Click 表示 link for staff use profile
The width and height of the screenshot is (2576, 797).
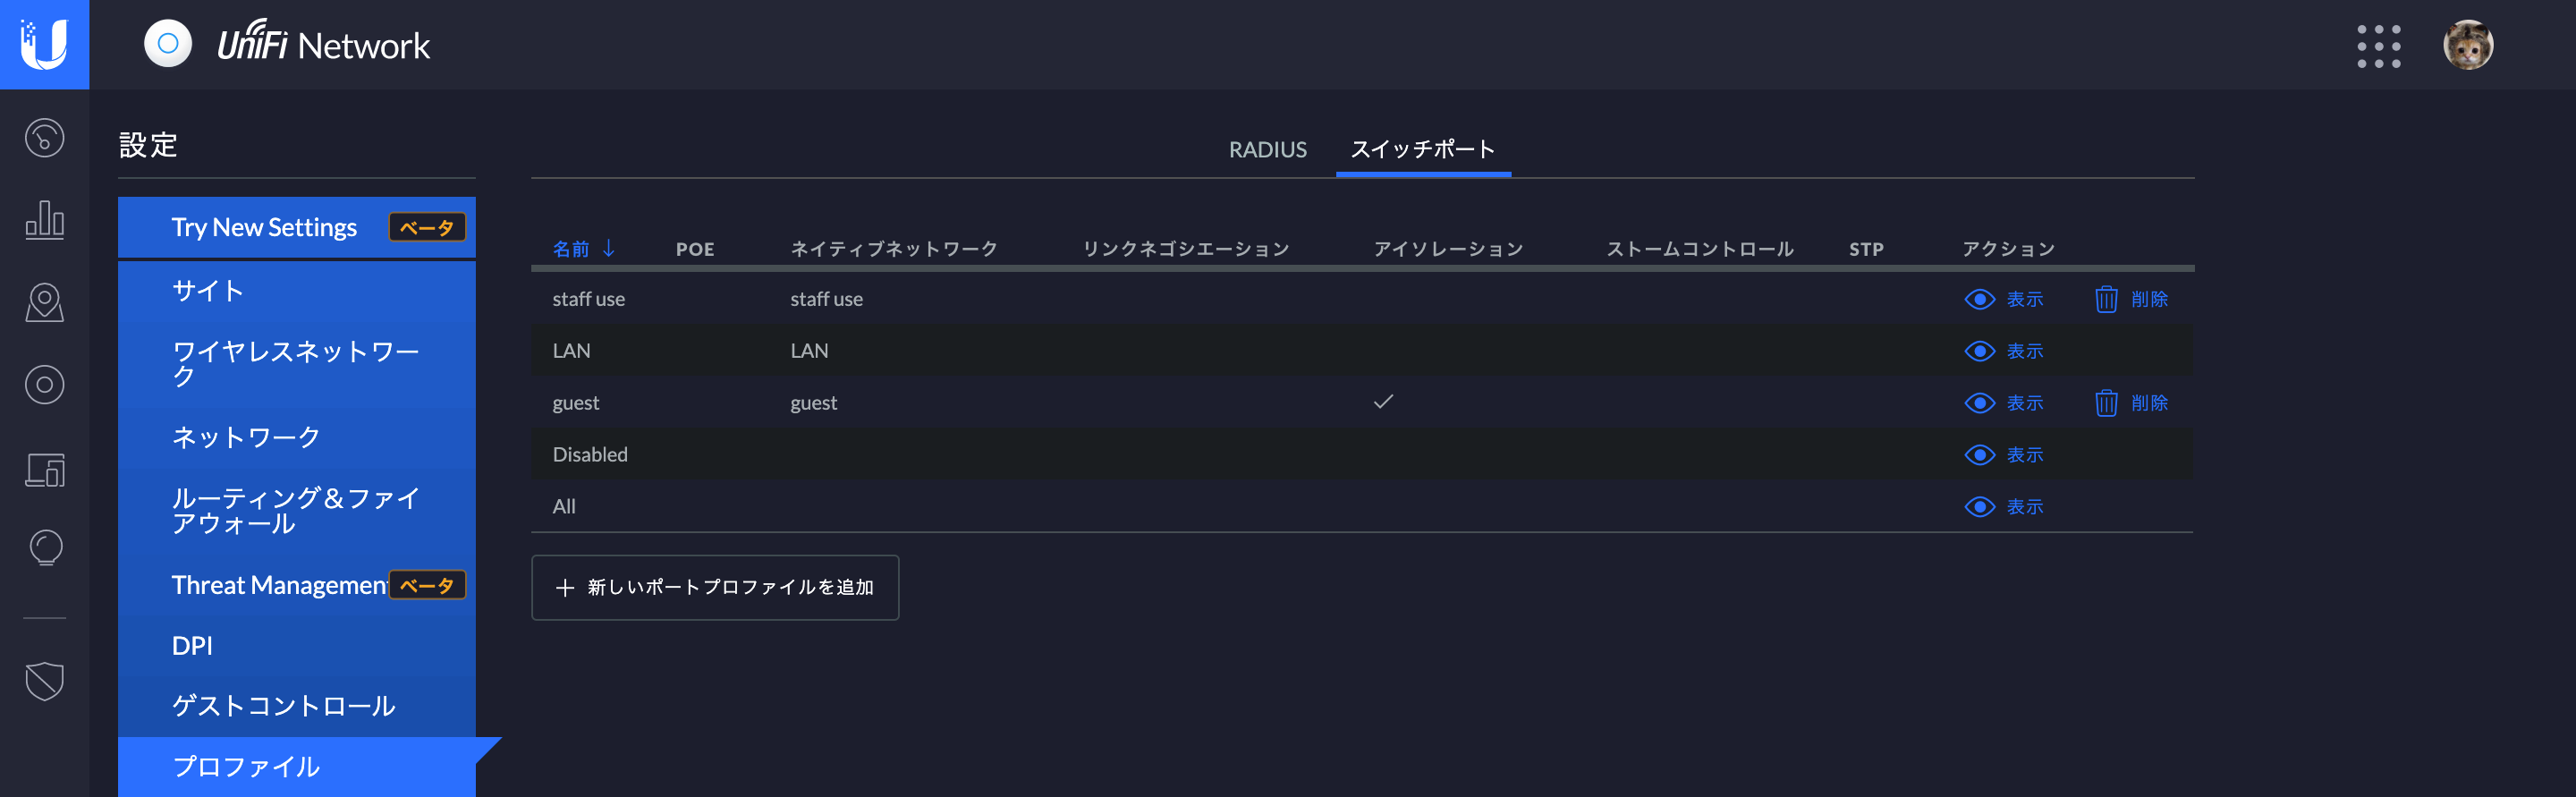(x=2025, y=299)
